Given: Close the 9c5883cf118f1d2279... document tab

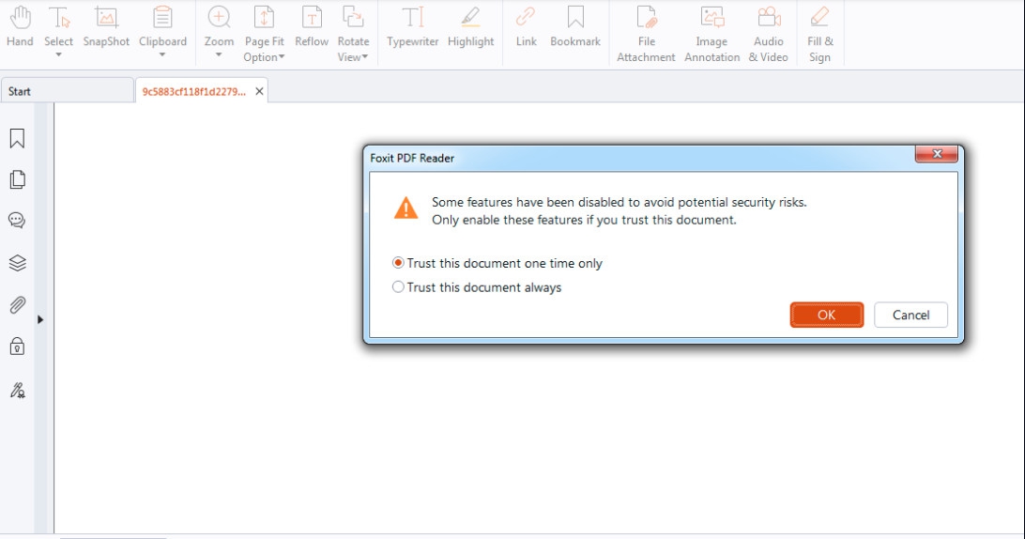Looking at the screenshot, I should coord(259,92).
